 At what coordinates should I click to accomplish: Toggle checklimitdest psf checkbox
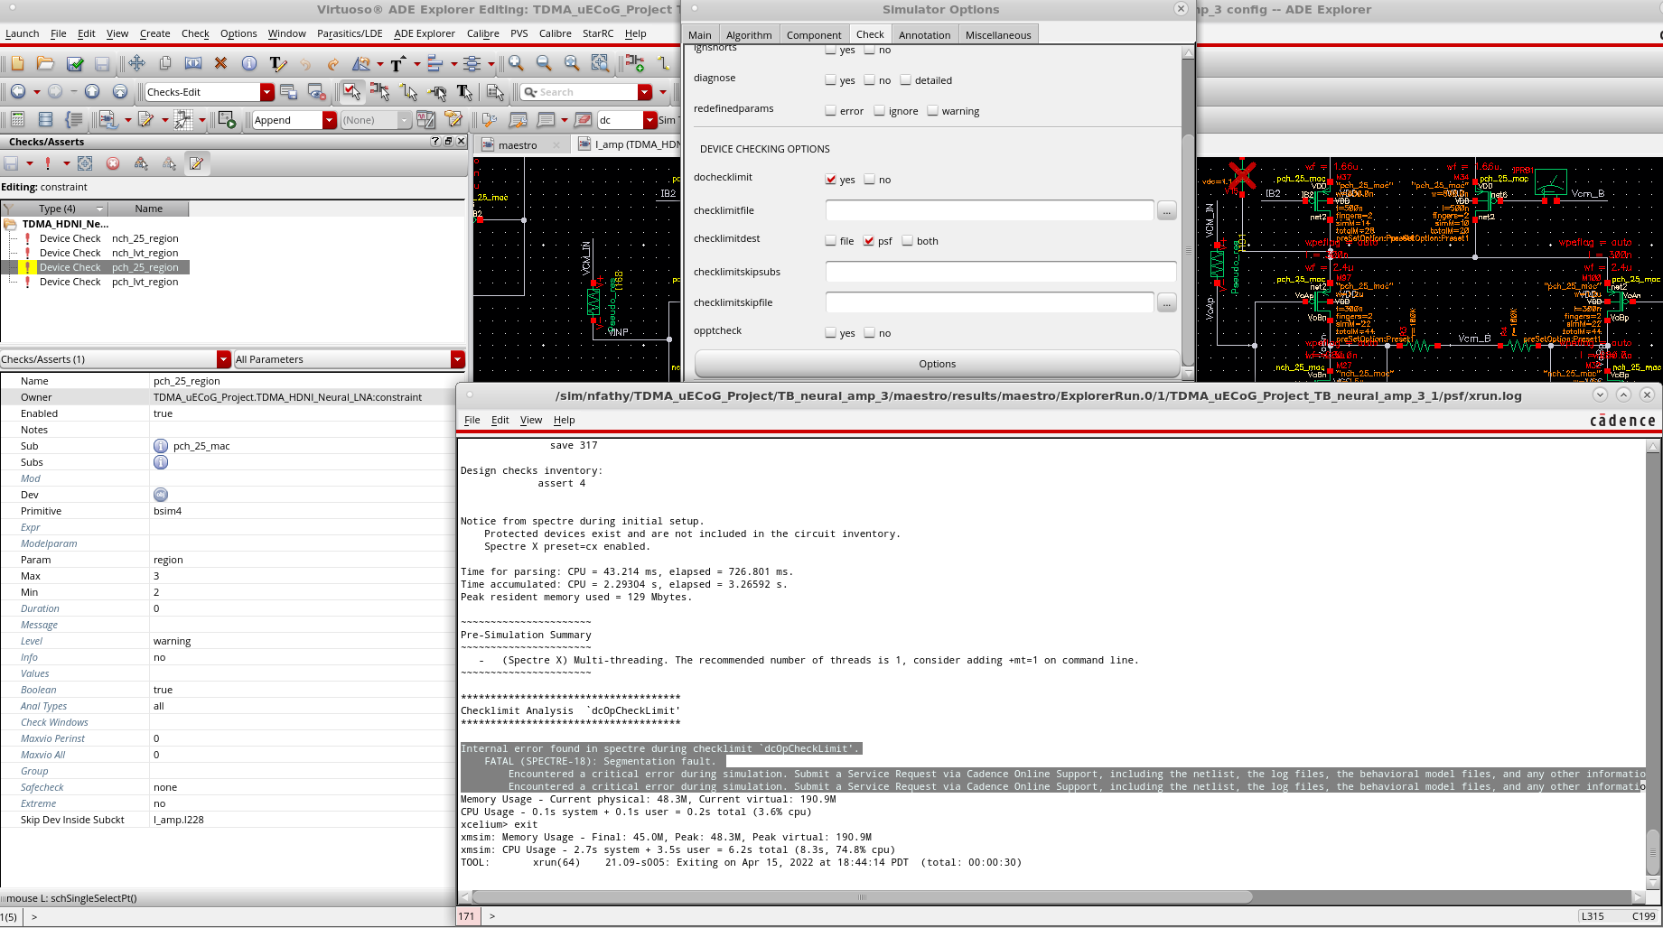pos(869,240)
